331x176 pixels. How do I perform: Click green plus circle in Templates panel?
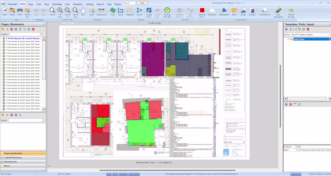[x=304, y=29]
